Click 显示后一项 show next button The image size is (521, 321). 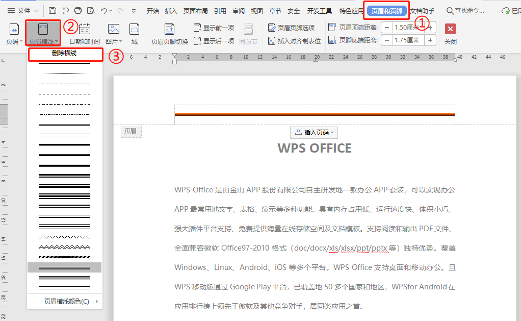pos(214,41)
